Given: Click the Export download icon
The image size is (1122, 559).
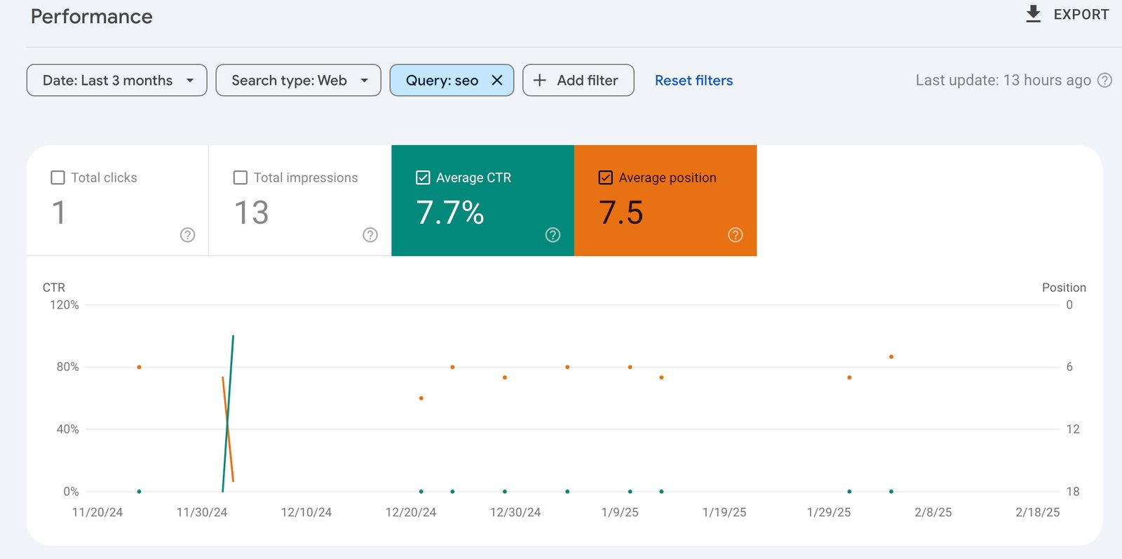Looking at the screenshot, I should pyautogui.click(x=1033, y=14).
